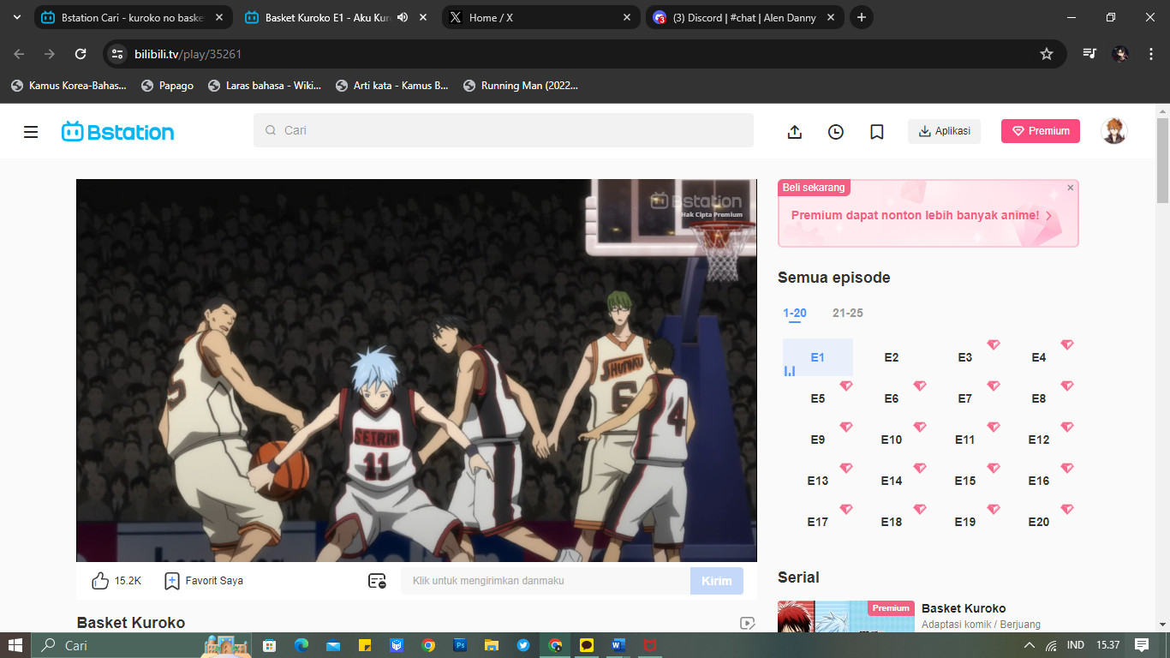Click the Cari search box

[504, 130]
